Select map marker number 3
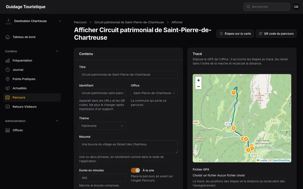This screenshot has height=189, width=303. click(x=248, y=150)
